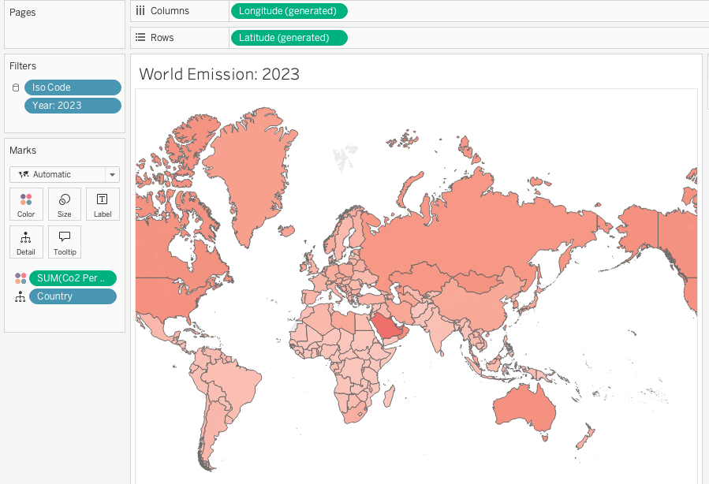This screenshot has height=484, width=709.
Task: Open the Tooltip mark card
Action: (64, 242)
